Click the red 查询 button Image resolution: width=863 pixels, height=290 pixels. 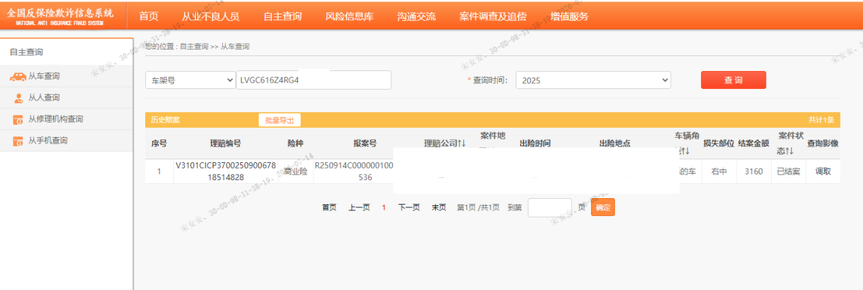(x=734, y=80)
